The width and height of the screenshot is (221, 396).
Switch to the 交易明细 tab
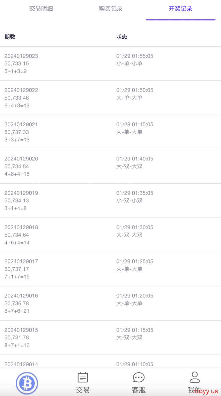(x=41, y=9)
